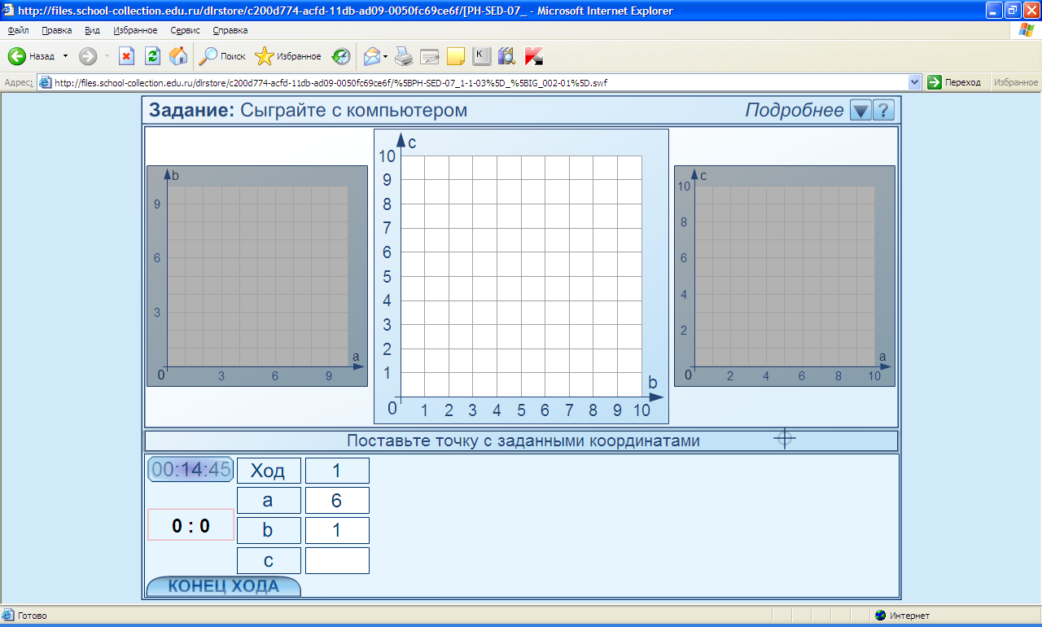Viewport: 1042px width, 627px height.
Task: Open the History clock icon
Action: coord(341,56)
